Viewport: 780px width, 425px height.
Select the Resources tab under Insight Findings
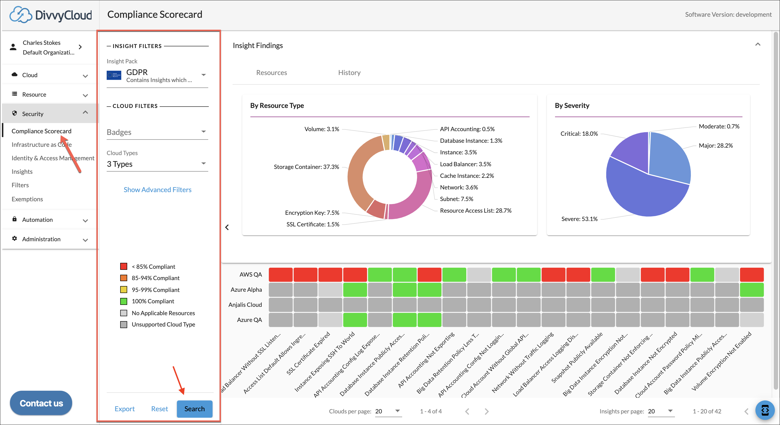coord(271,72)
